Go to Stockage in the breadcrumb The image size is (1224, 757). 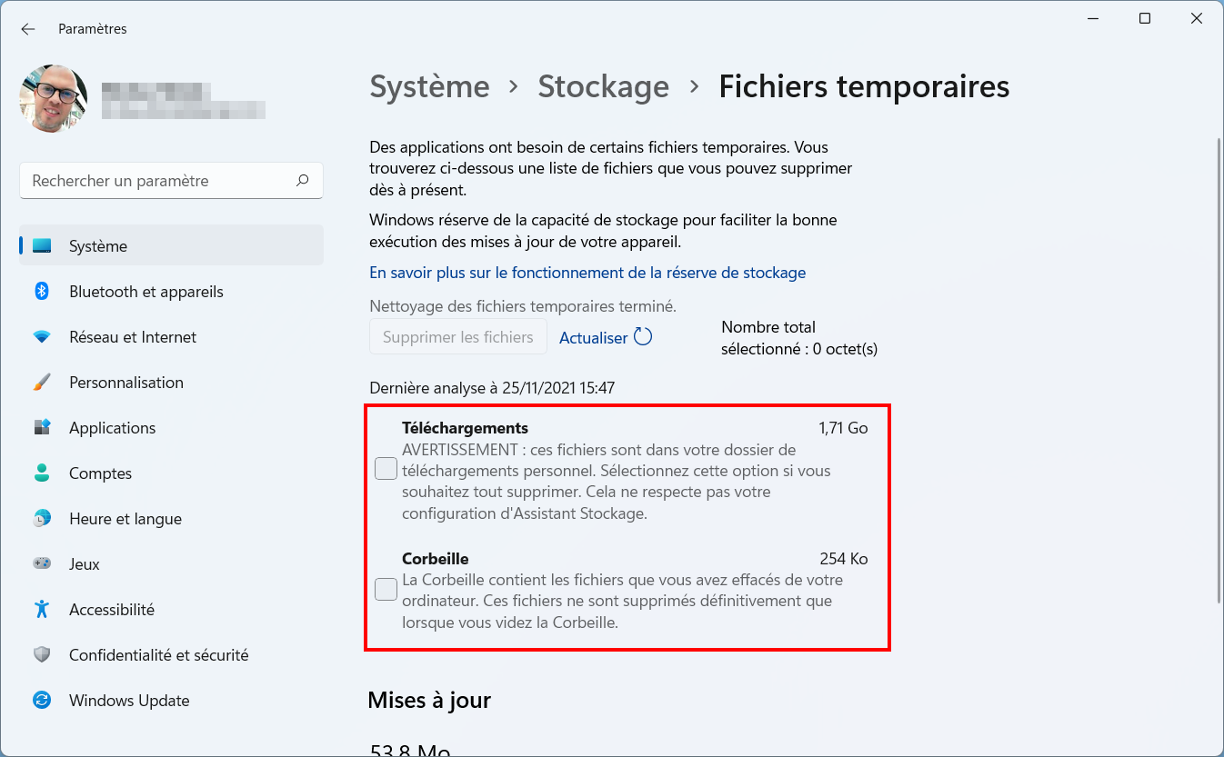pos(603,86)
